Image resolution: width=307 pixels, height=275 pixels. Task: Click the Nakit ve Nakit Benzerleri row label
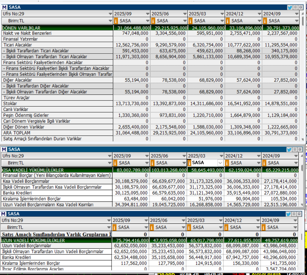click(27, 33)
